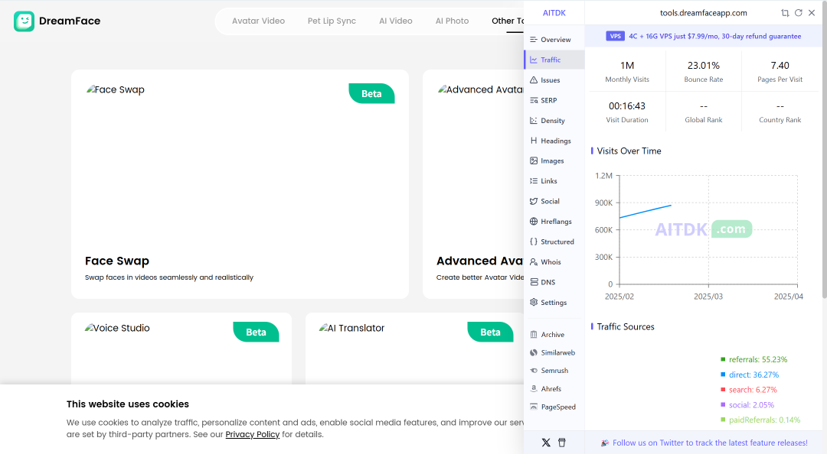Toggle the direct legend blue swatch
This screenshot has height=454, width=827.
723,375
